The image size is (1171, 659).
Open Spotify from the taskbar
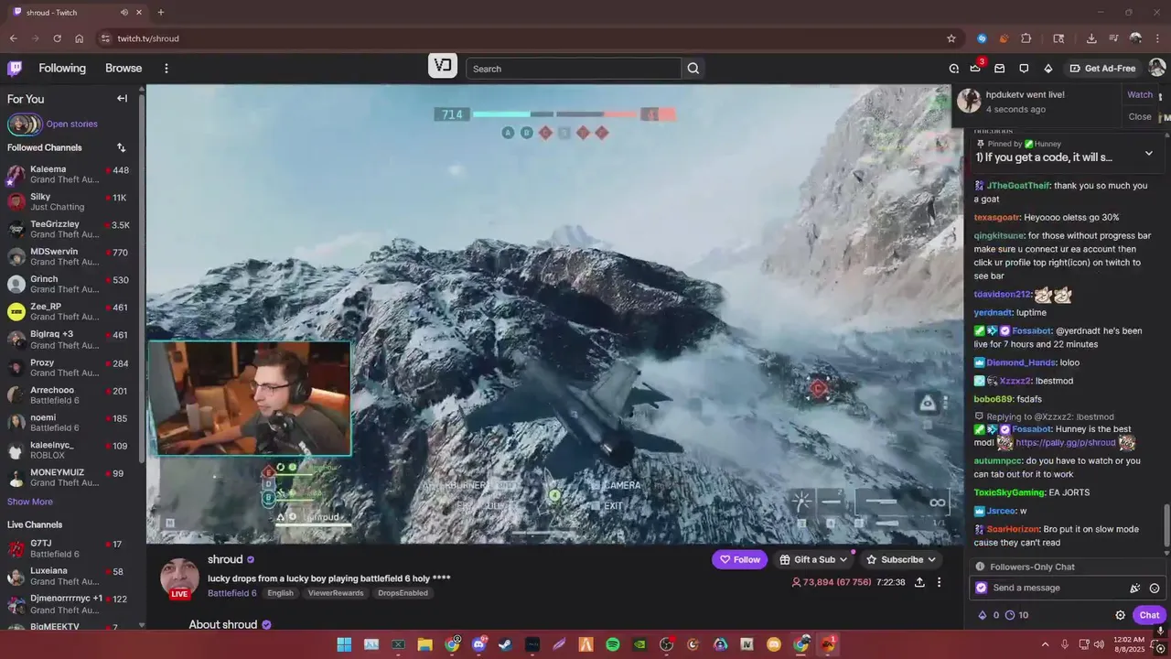[613, 644]
